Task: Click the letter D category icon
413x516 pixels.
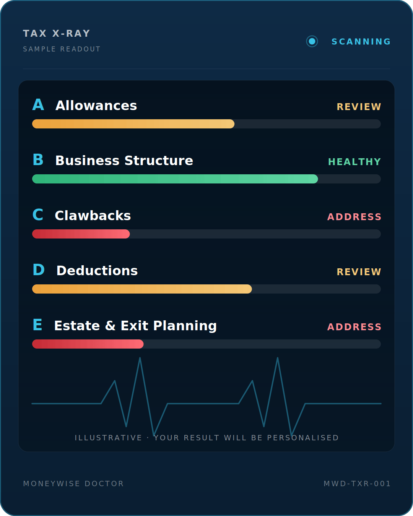Action: [x=39, y=270]
